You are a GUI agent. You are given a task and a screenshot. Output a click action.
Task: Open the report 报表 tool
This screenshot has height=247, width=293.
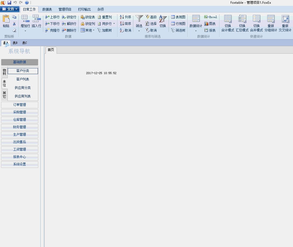210,30
